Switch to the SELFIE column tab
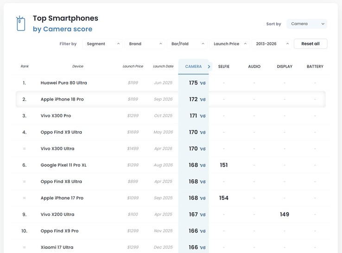Viewport: 342px width, 253px height. click(x=224, y=67)
